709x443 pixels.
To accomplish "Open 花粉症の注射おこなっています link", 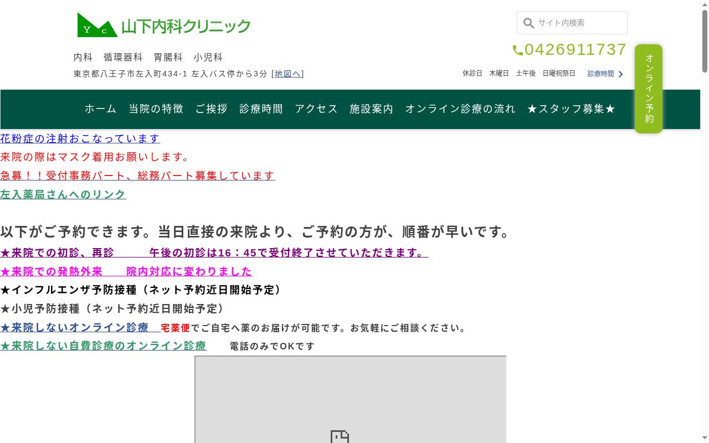I will [80, 138].
